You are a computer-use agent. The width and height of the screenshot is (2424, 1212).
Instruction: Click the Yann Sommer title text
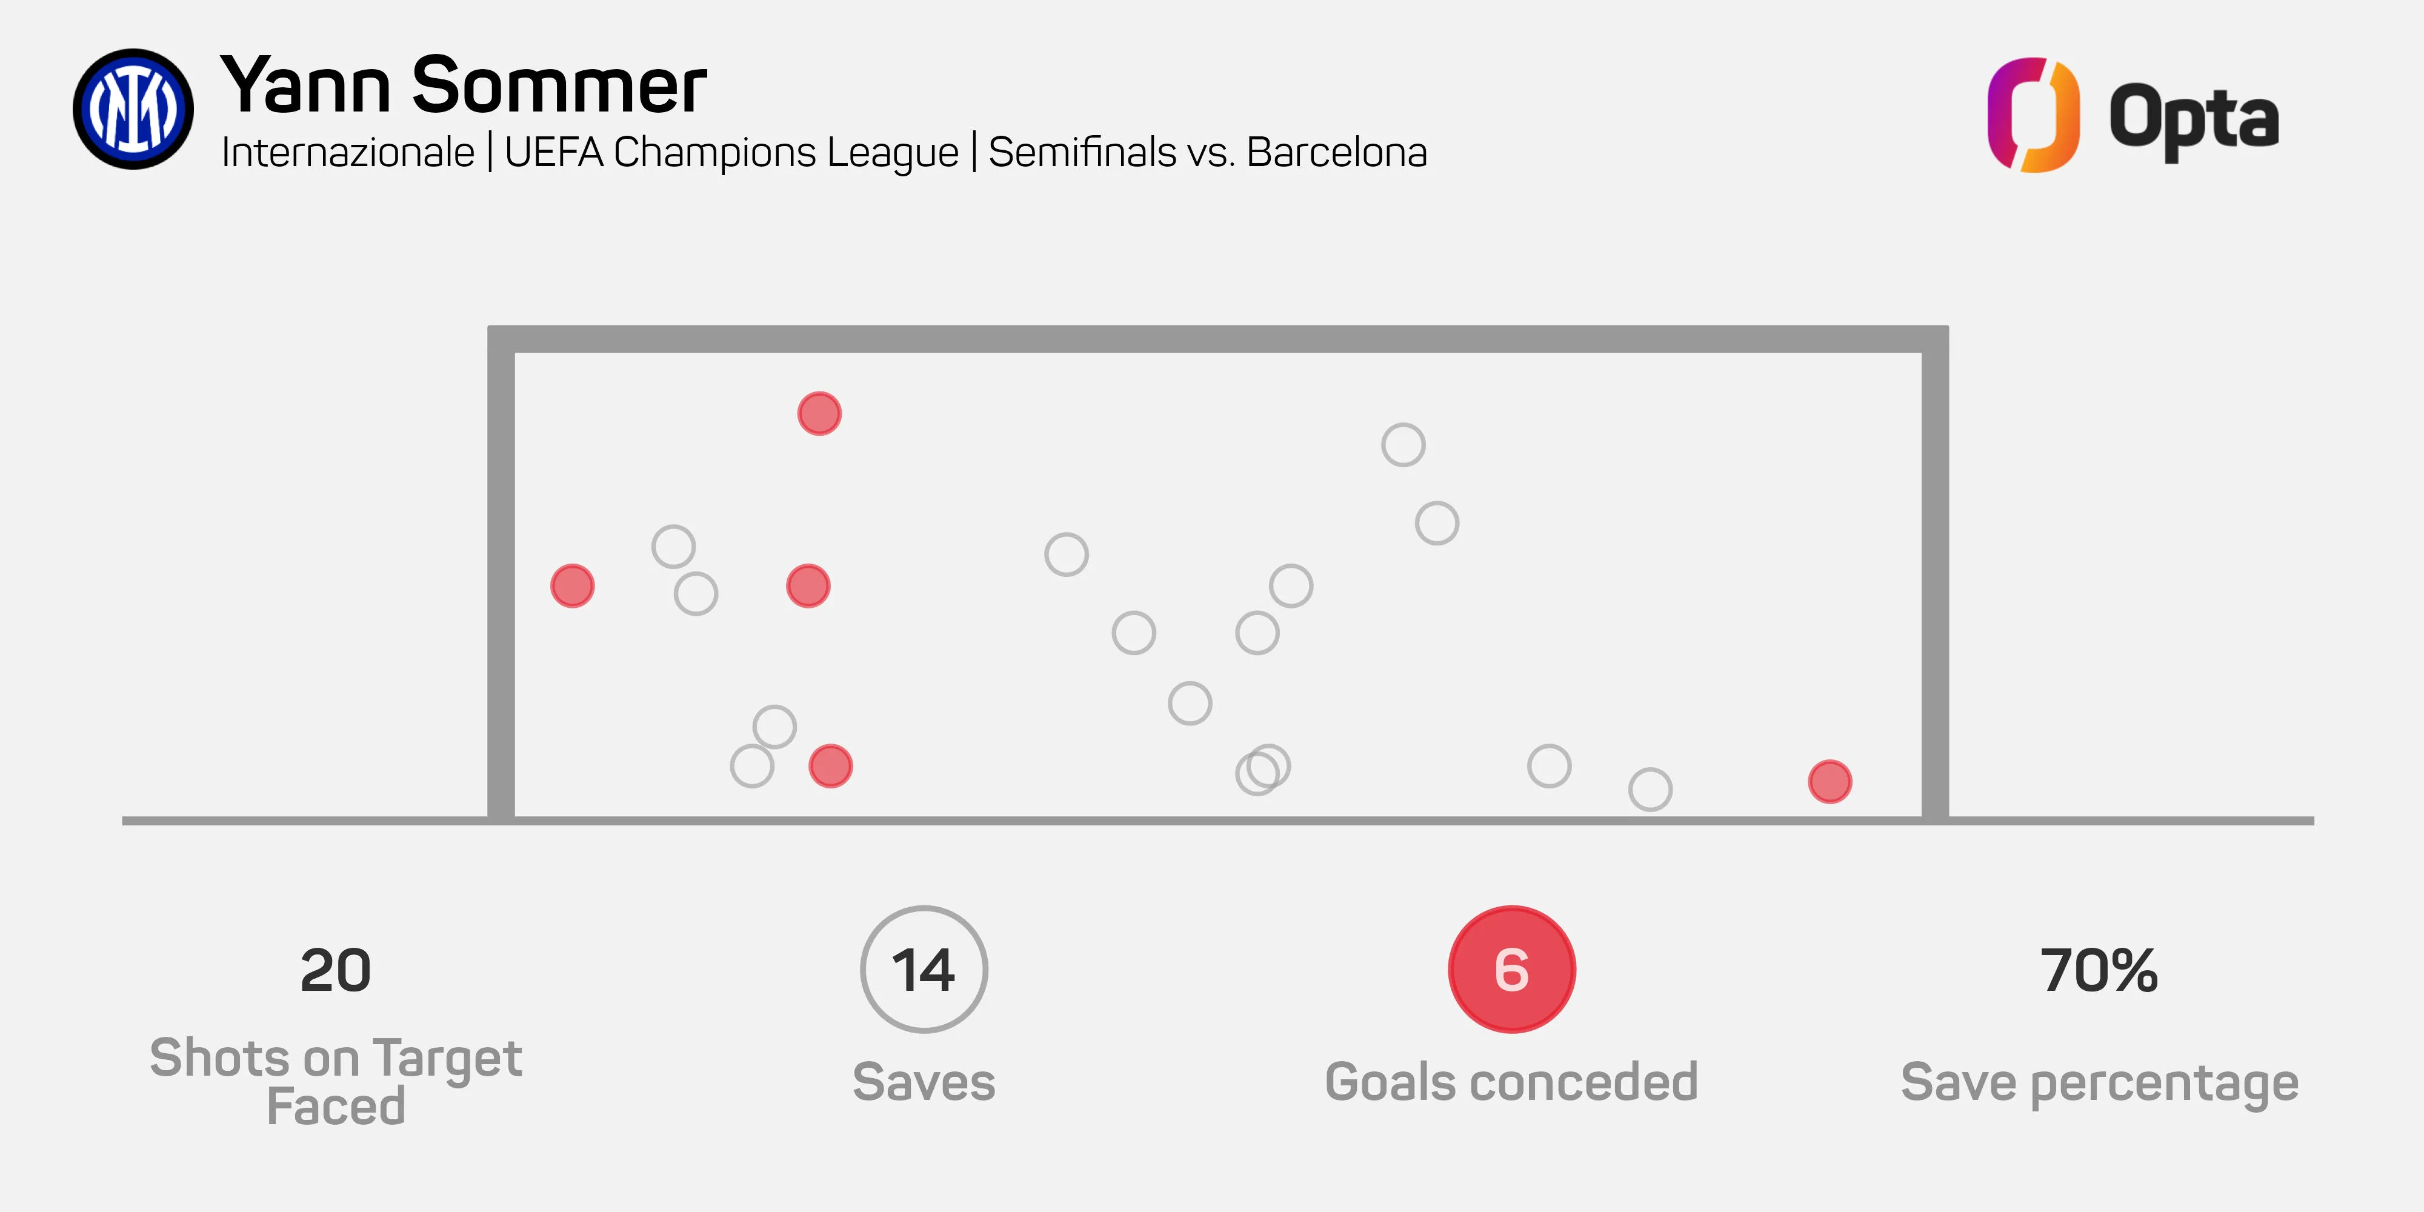[x=463, y=85]
